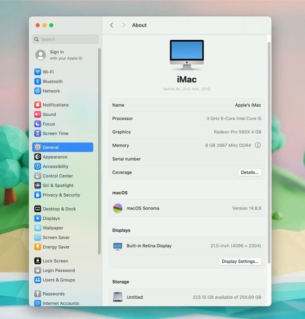Open the Focus moon icon

[x=37, y=124]
